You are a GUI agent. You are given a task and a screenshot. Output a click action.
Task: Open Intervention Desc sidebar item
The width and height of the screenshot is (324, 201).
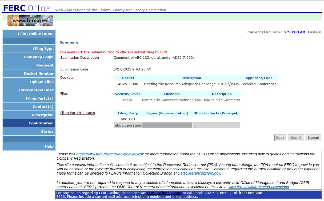point(29,90)
